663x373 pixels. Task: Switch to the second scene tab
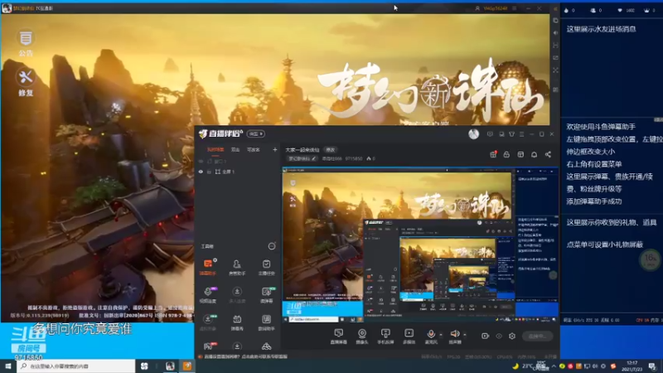235,150
